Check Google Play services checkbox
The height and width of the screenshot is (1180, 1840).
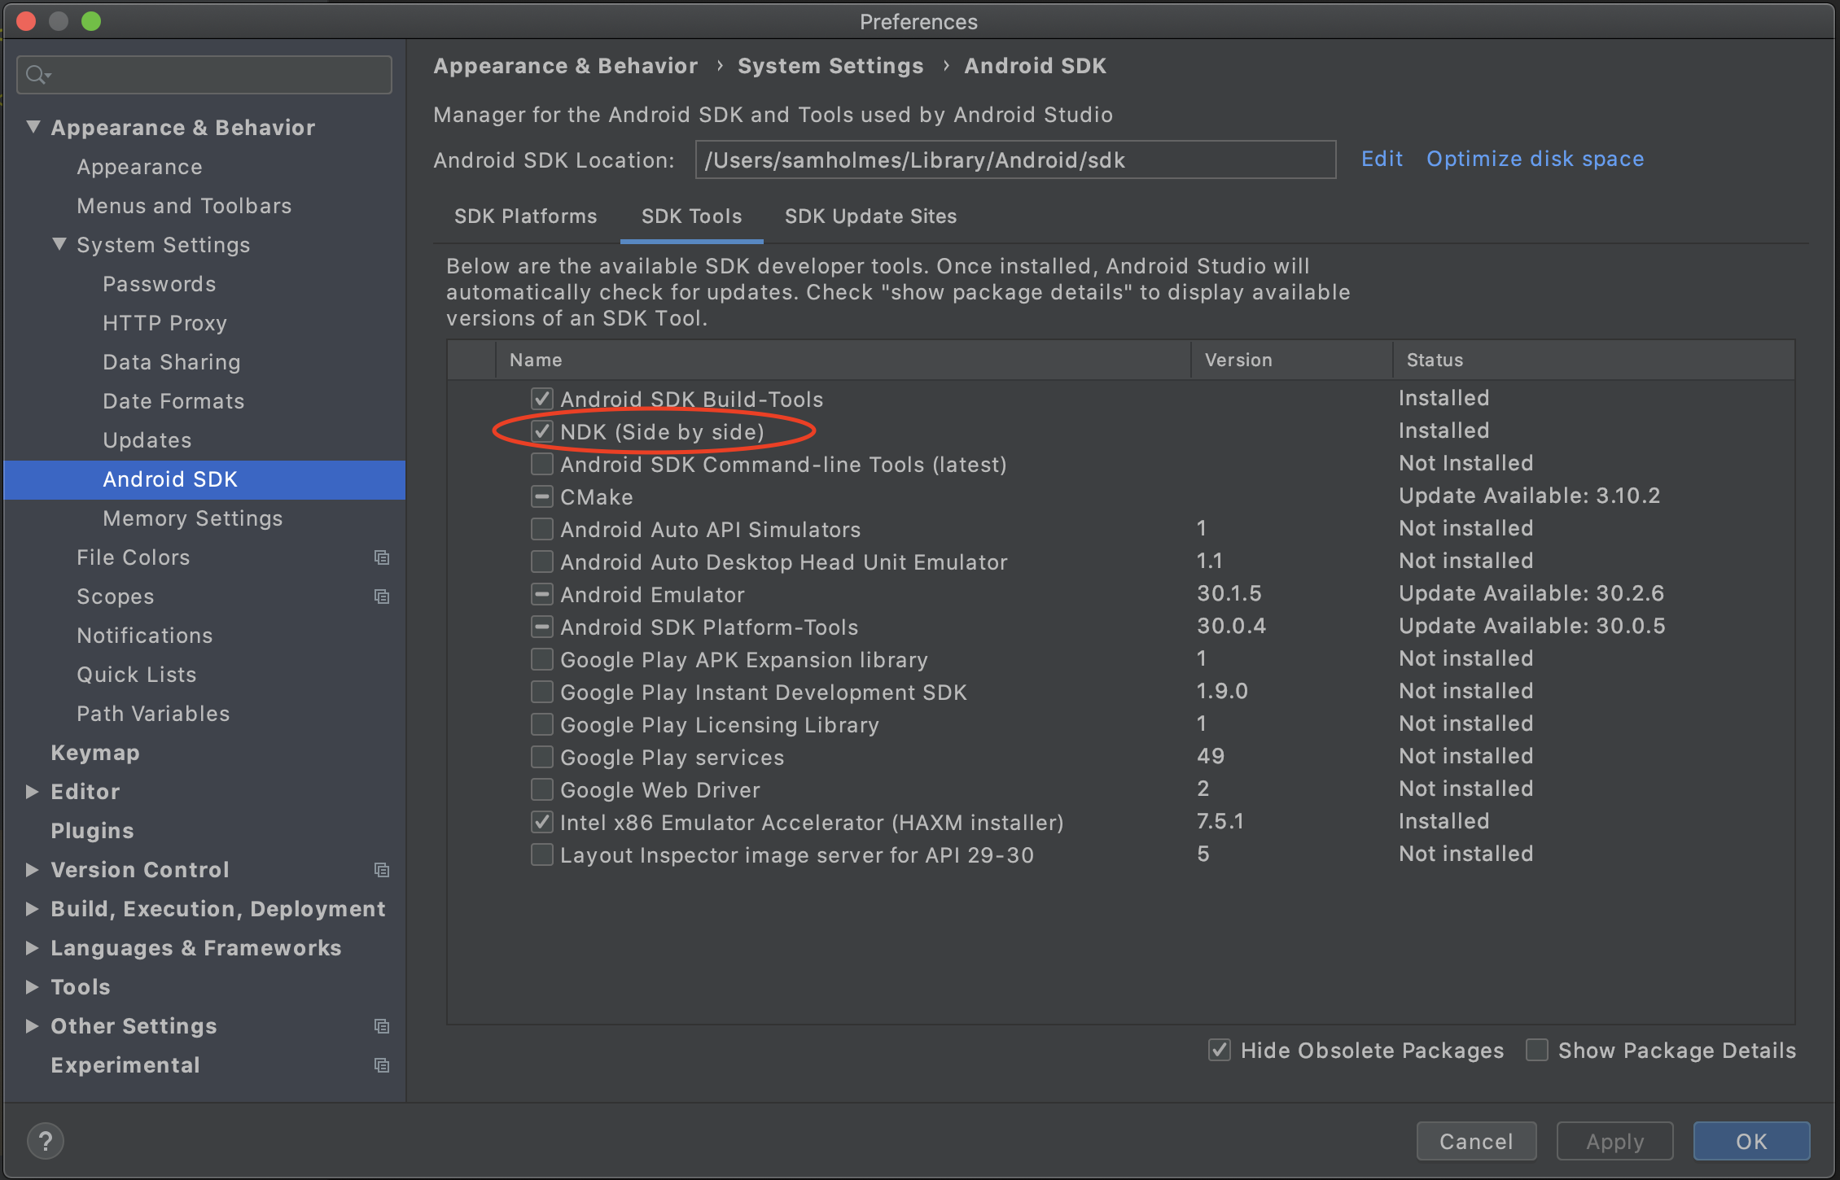click(541, 757)
